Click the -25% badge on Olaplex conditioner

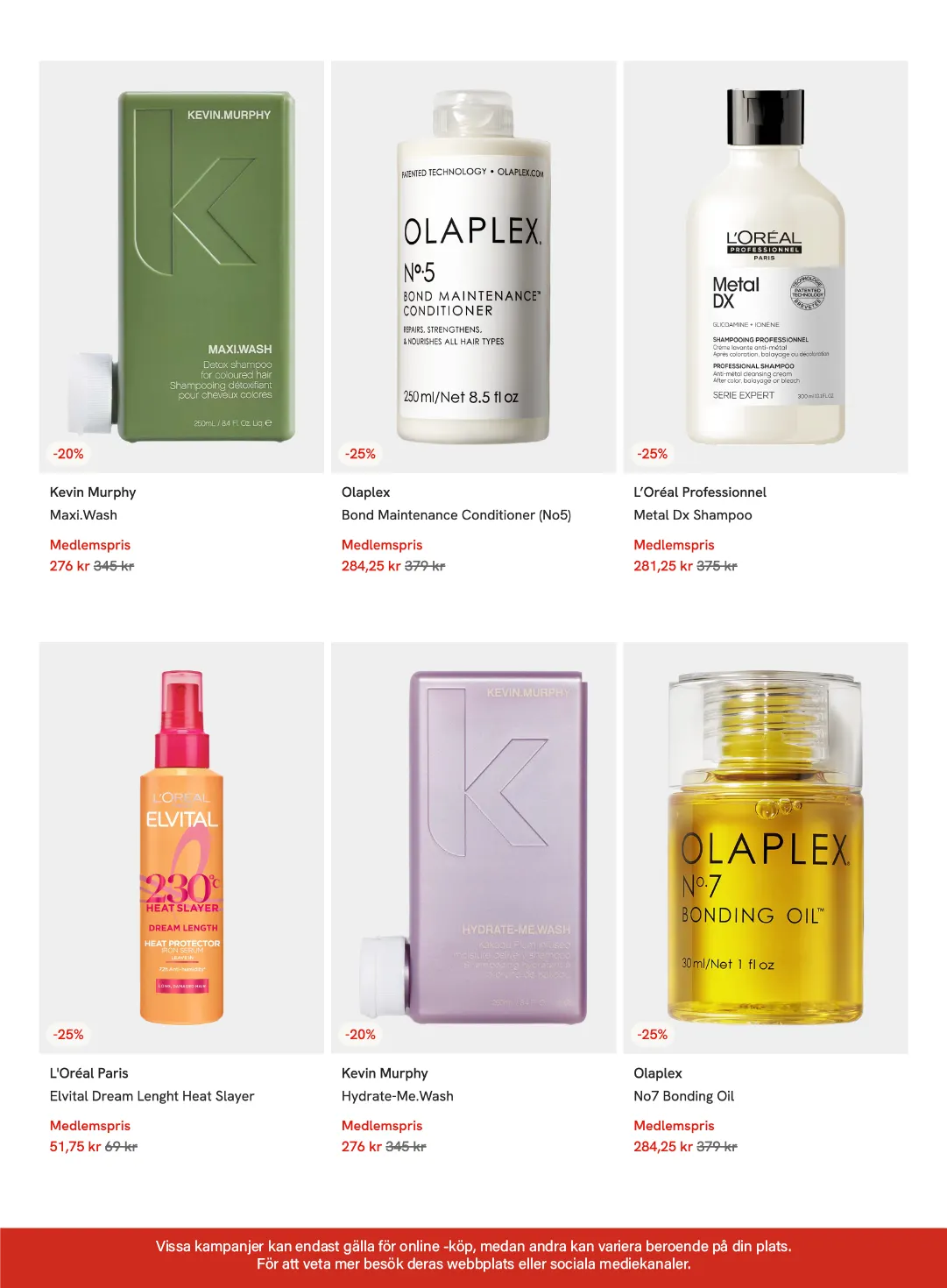click(x=360, y=454)
